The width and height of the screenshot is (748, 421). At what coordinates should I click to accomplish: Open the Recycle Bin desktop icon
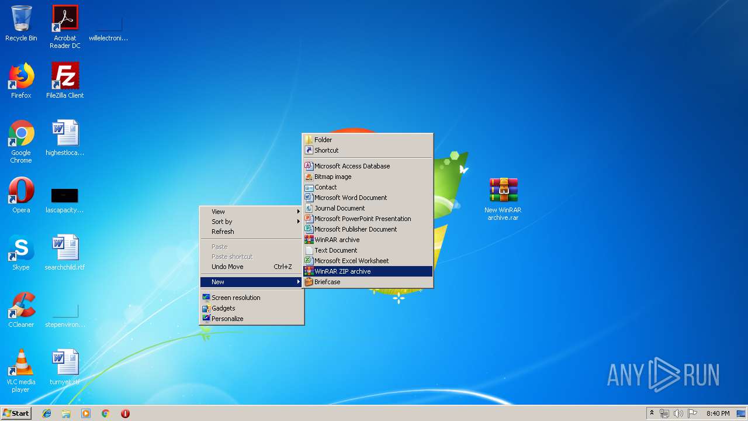coord(21,23)
